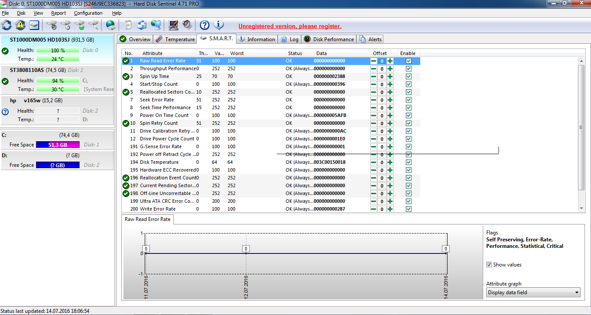Decrease offset for Seek Error Rate

[374, 100]
